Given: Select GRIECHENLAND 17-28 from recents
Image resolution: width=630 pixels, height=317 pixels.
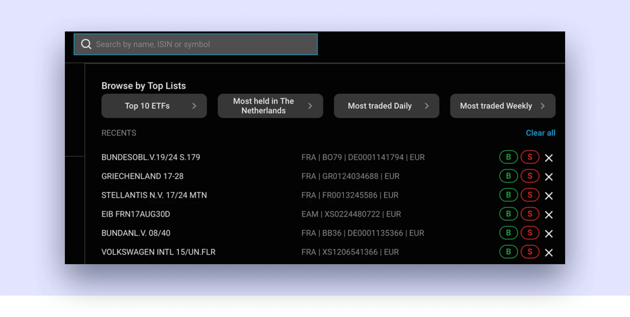Looking at the screenshot, I should click(x=142, y=176).
